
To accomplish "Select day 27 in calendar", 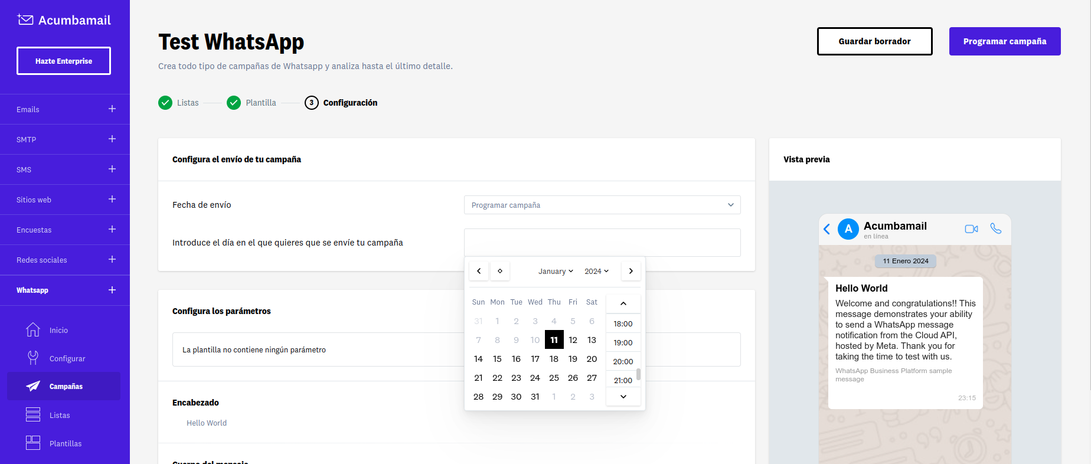I will point(592,377).
